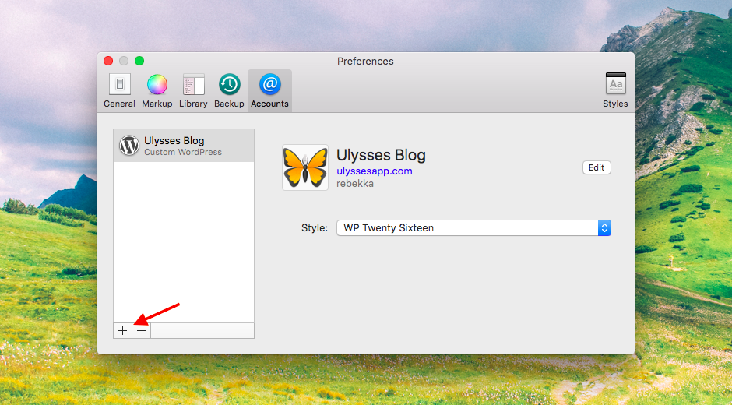This screenshot has height=405, width=732.
Task: Add a new account with plus button
Action: 122,331
